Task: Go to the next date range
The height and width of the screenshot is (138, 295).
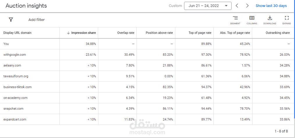Action: [248, 6]
